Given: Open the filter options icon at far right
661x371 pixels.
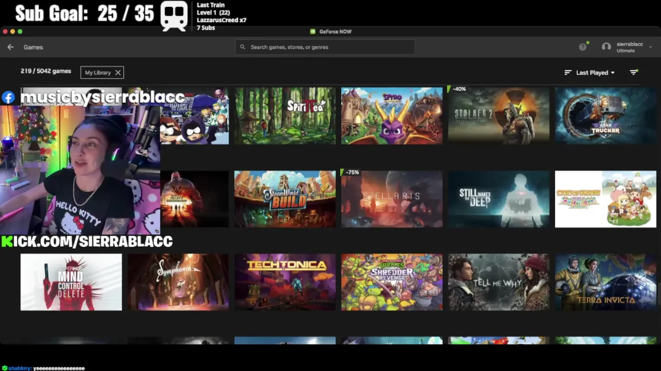Looking at the screenshot, I should tap(634, 73).
